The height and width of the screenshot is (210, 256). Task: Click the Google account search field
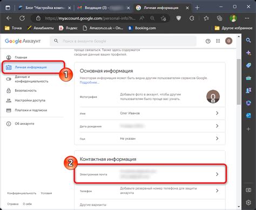[x=123, y=41]
